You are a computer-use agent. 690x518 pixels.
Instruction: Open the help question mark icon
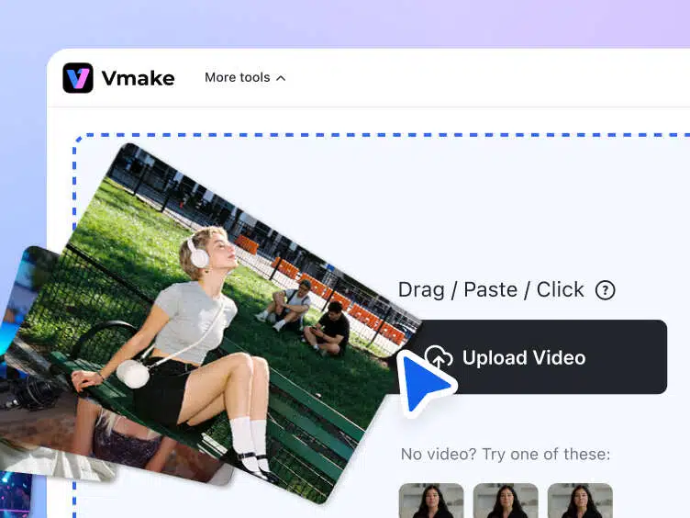pos(605,290)
